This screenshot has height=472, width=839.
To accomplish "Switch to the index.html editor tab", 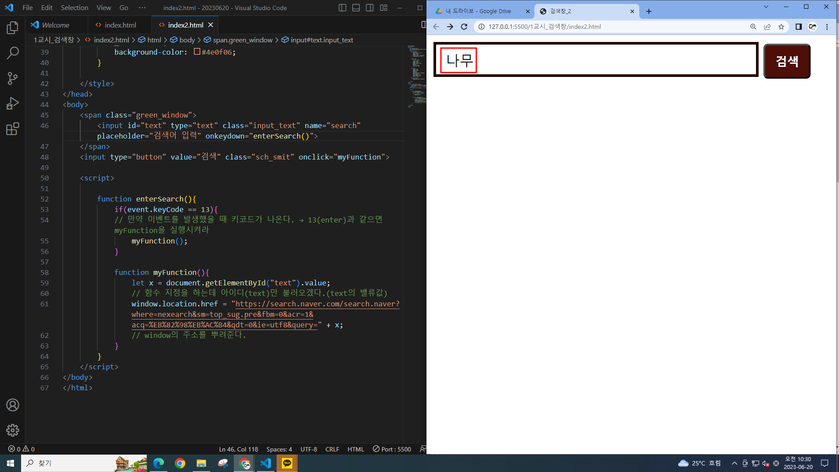I will (x=120, y=25).
